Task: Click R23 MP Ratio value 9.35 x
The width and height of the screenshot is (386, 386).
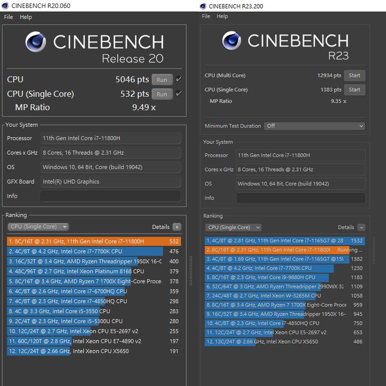Action: point(339,101)
